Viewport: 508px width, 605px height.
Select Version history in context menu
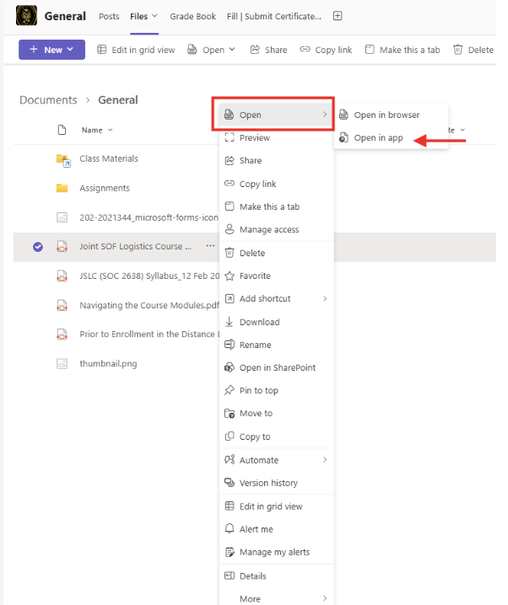click(268, 483)
